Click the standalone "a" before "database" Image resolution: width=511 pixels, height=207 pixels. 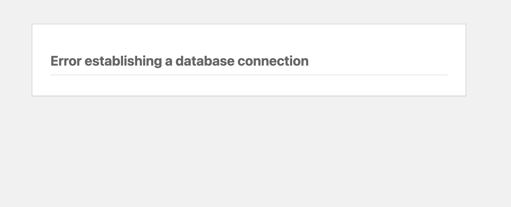point(168,62)
